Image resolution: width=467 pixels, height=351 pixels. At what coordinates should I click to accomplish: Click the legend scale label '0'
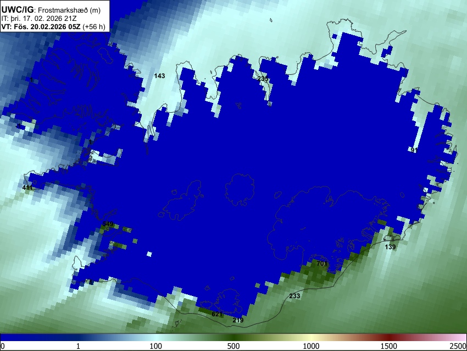pyautogui.click(x=3, y=346)
